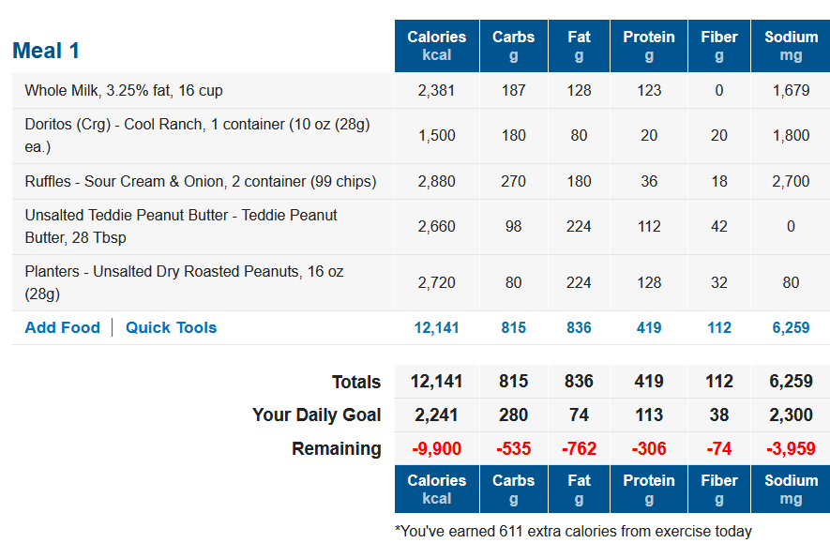This screenshot has height=543, width=830.
Task: Click the Totals calories value 12,141
Action: click(437, 382)
